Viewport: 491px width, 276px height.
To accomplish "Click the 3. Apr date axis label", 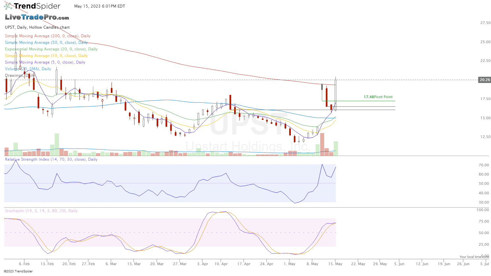I will (202, 264).
